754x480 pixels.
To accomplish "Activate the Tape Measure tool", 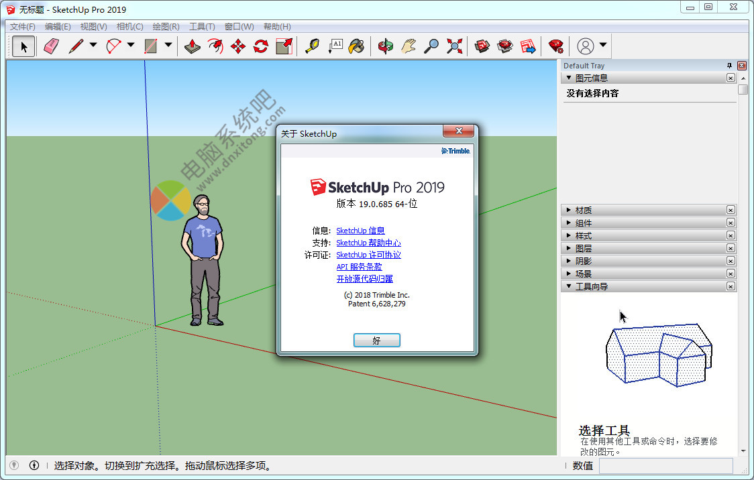I will (312, 46).
